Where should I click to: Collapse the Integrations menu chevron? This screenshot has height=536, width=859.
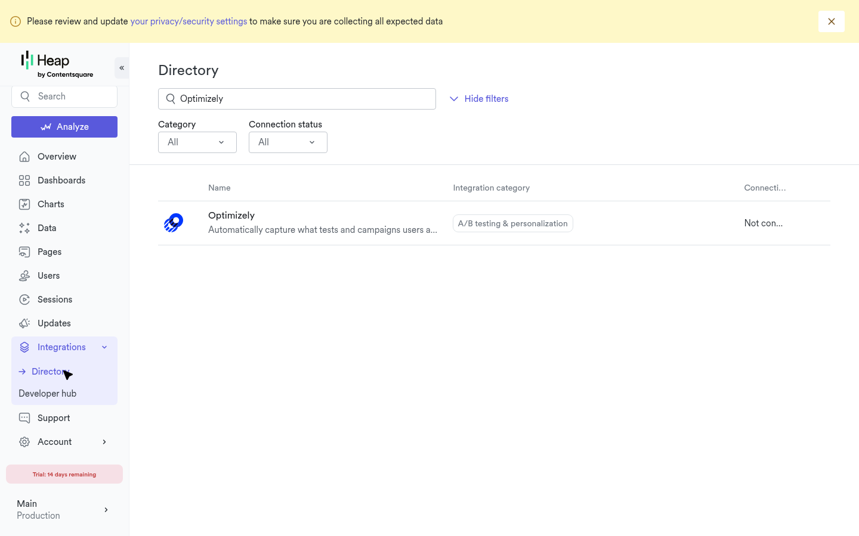coord(104,347)
